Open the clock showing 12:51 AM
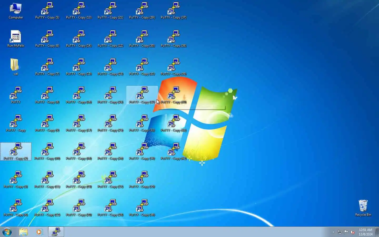The height and width of the screenshot is (237, 379). (366, 232)
